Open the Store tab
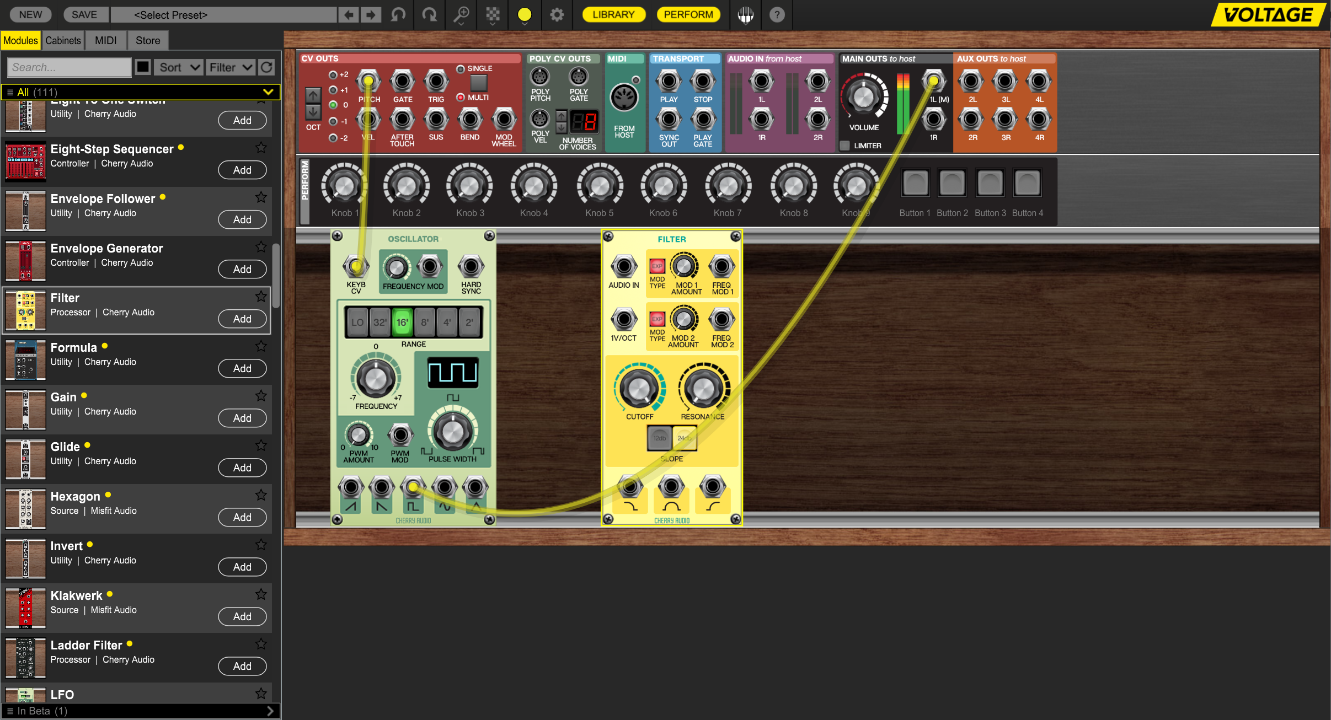1331x720 pixels. (148, 40)
